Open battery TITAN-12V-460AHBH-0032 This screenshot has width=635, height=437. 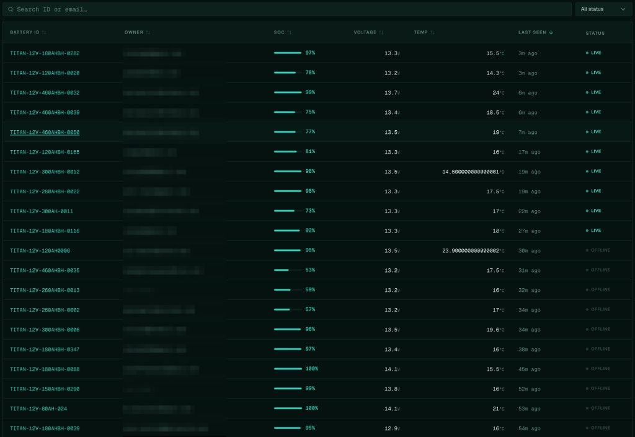coord(45,93)
